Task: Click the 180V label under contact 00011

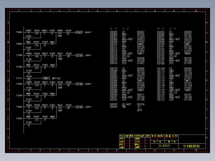Action: click(60, 59)
